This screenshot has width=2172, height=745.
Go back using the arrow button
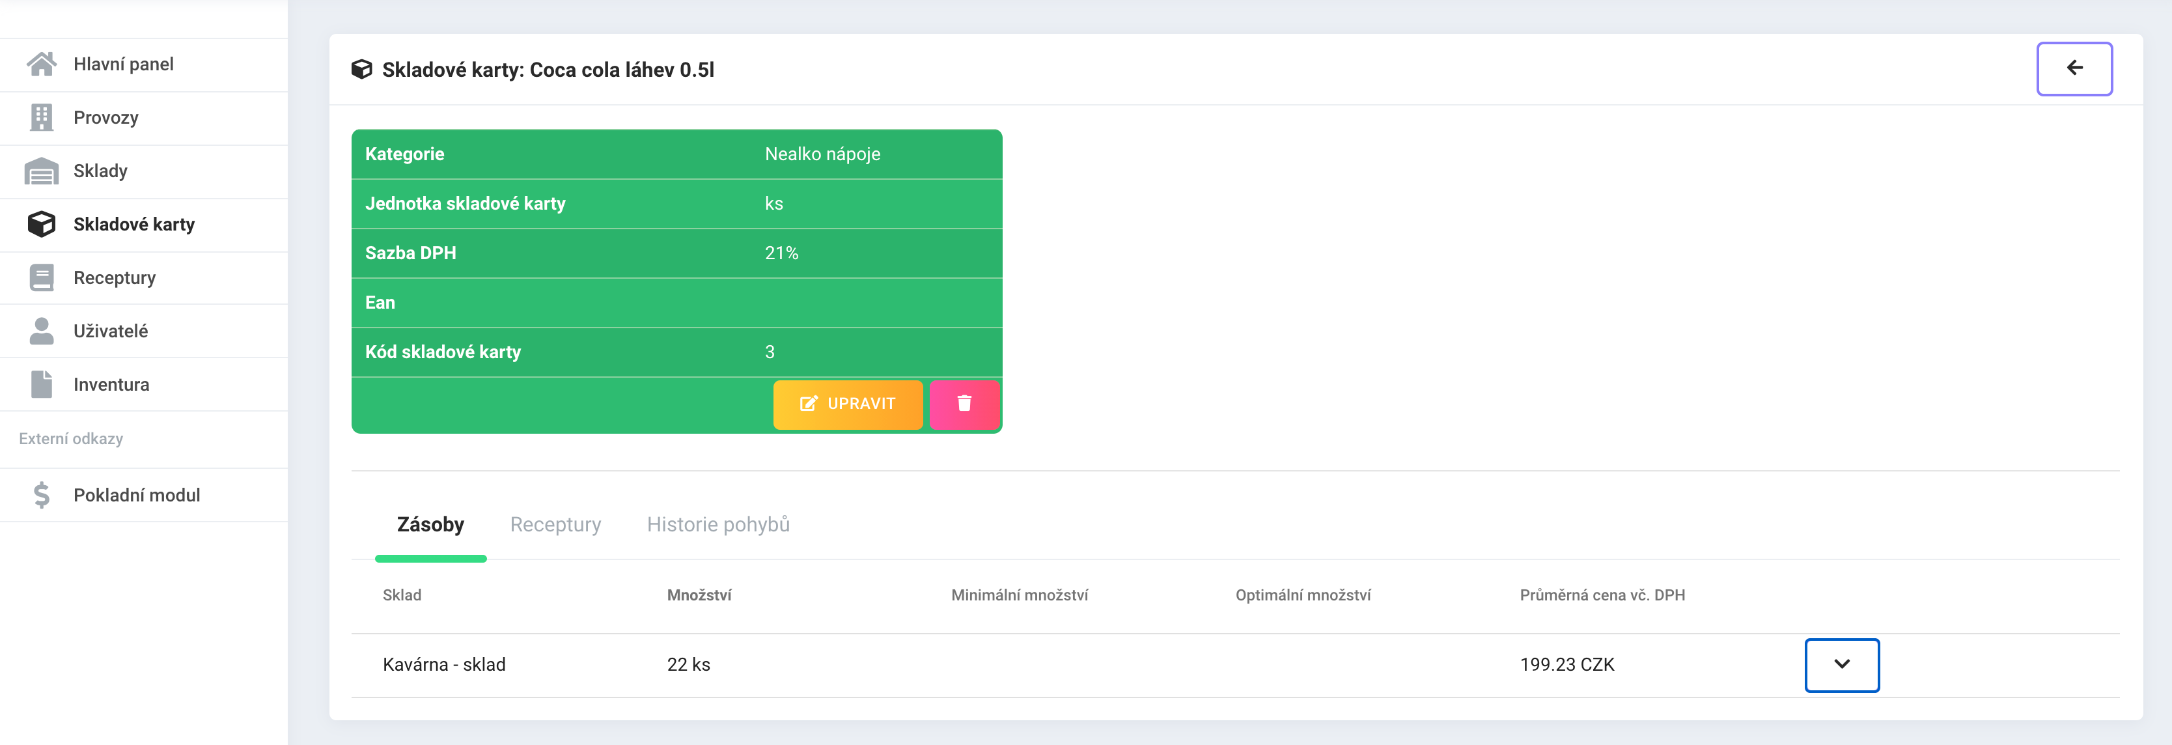pos(2074,68)
